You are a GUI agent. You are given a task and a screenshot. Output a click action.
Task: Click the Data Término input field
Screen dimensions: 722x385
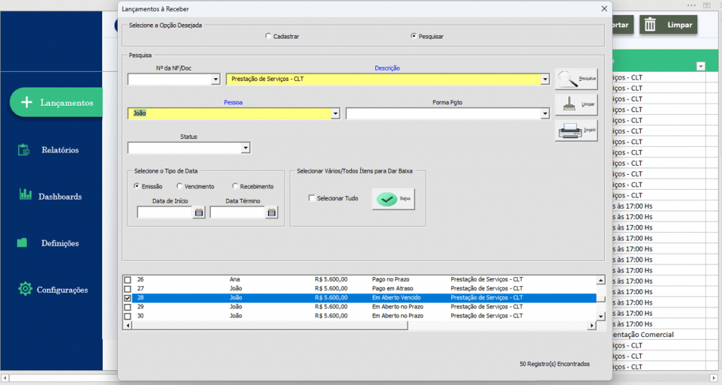238,212
